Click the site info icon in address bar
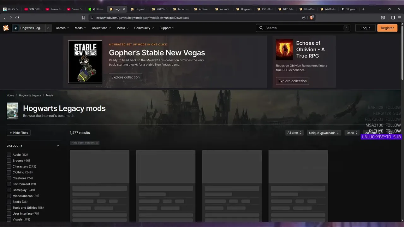This screenshot has height=227, width=404. 92,18
